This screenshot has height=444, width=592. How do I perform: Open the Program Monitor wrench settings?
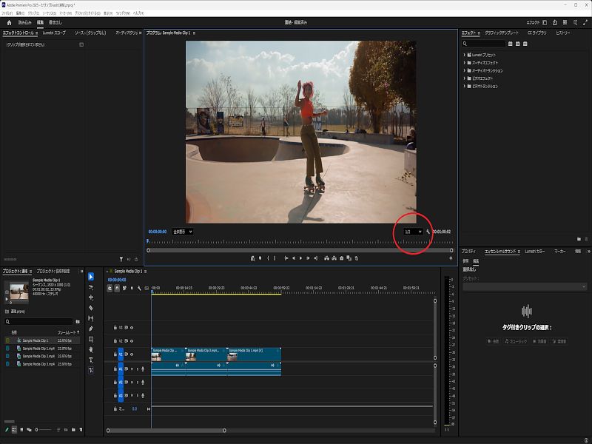(428, 232)
